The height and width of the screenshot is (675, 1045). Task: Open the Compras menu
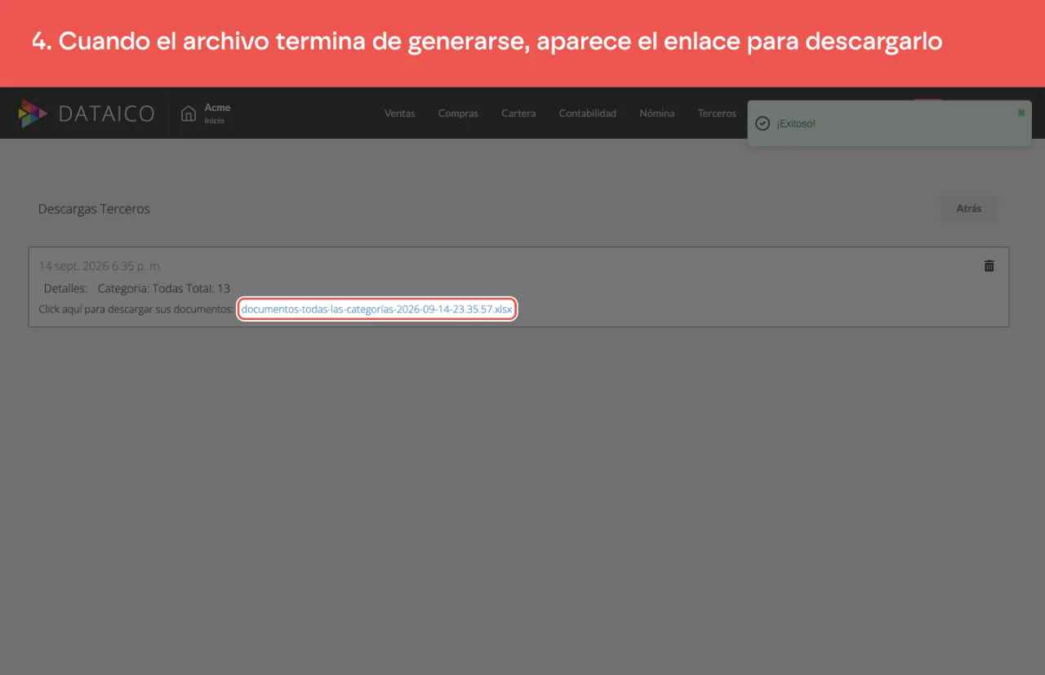tap(458, 113)
